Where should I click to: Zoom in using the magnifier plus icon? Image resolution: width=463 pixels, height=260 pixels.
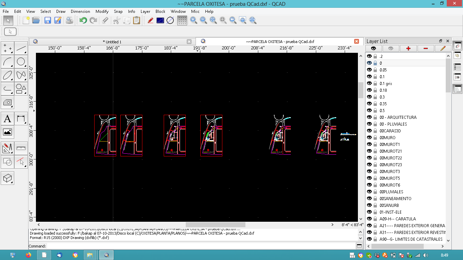(x=194, y=20)
